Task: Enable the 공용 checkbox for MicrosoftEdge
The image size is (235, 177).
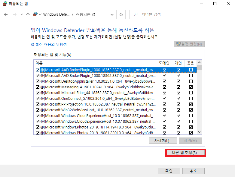Action: (x=191, y=93)
